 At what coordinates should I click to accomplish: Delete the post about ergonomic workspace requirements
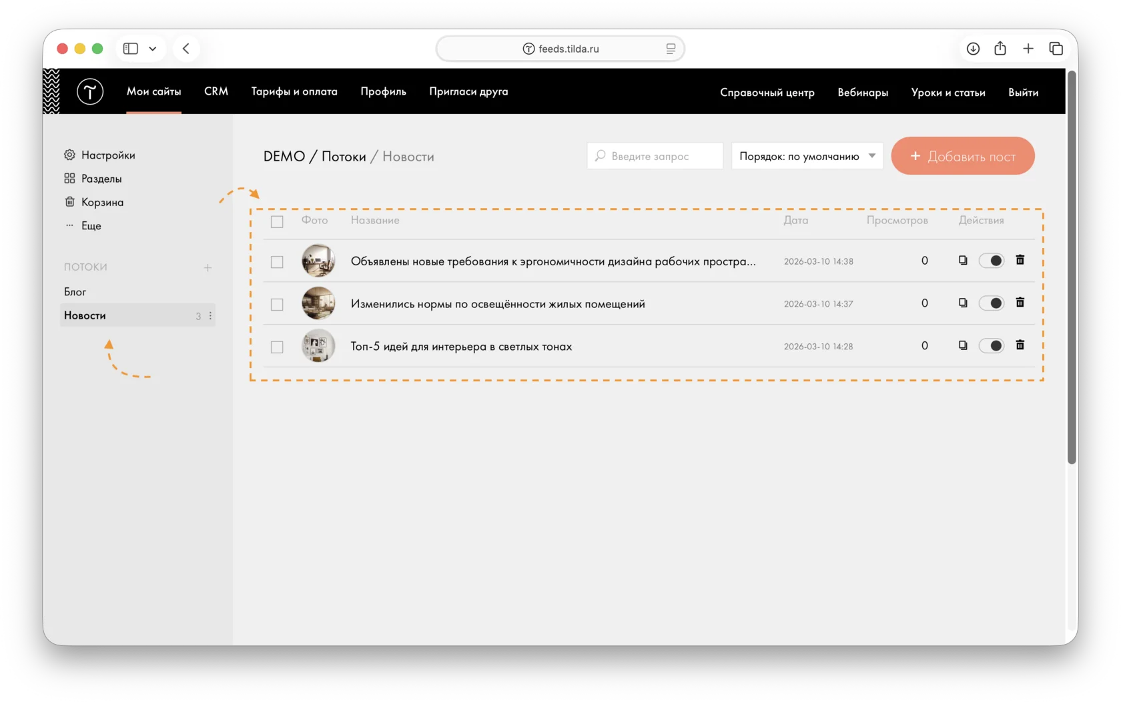tap(1020, 260)
